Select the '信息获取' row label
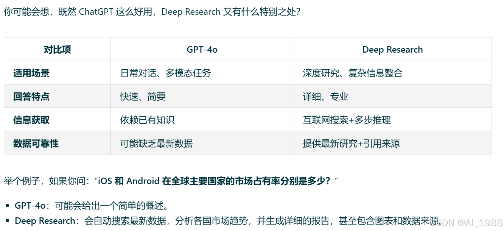Image resolution: width=504 pixels, height=231 pixels. [31, 120]
